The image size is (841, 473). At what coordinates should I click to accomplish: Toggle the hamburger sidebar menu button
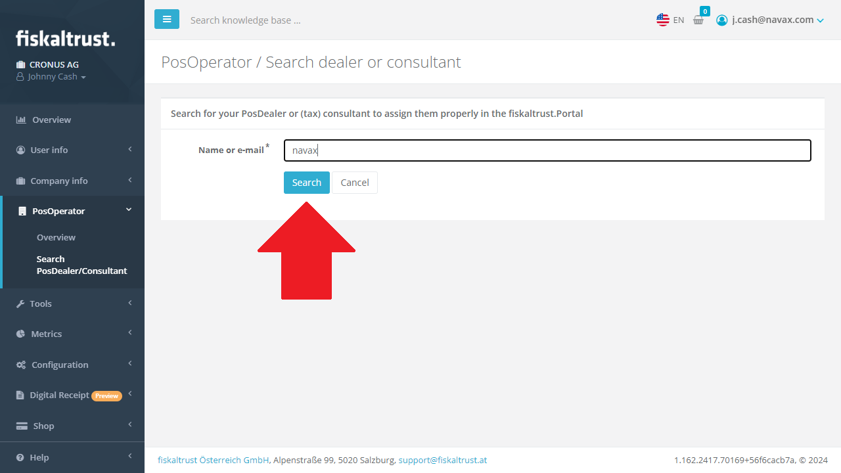[x=167, y=19]
